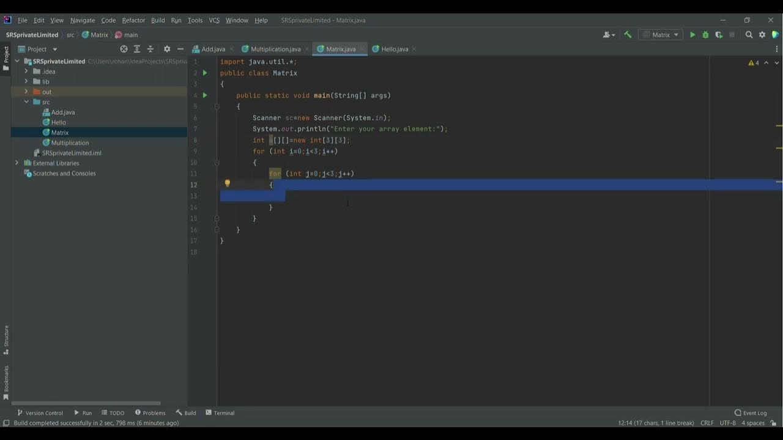Image resolution: width=783 pixels, height=440 pixels.
Task: Toggle the Structure tool window side tab
Action: click(x=6, y=340)
